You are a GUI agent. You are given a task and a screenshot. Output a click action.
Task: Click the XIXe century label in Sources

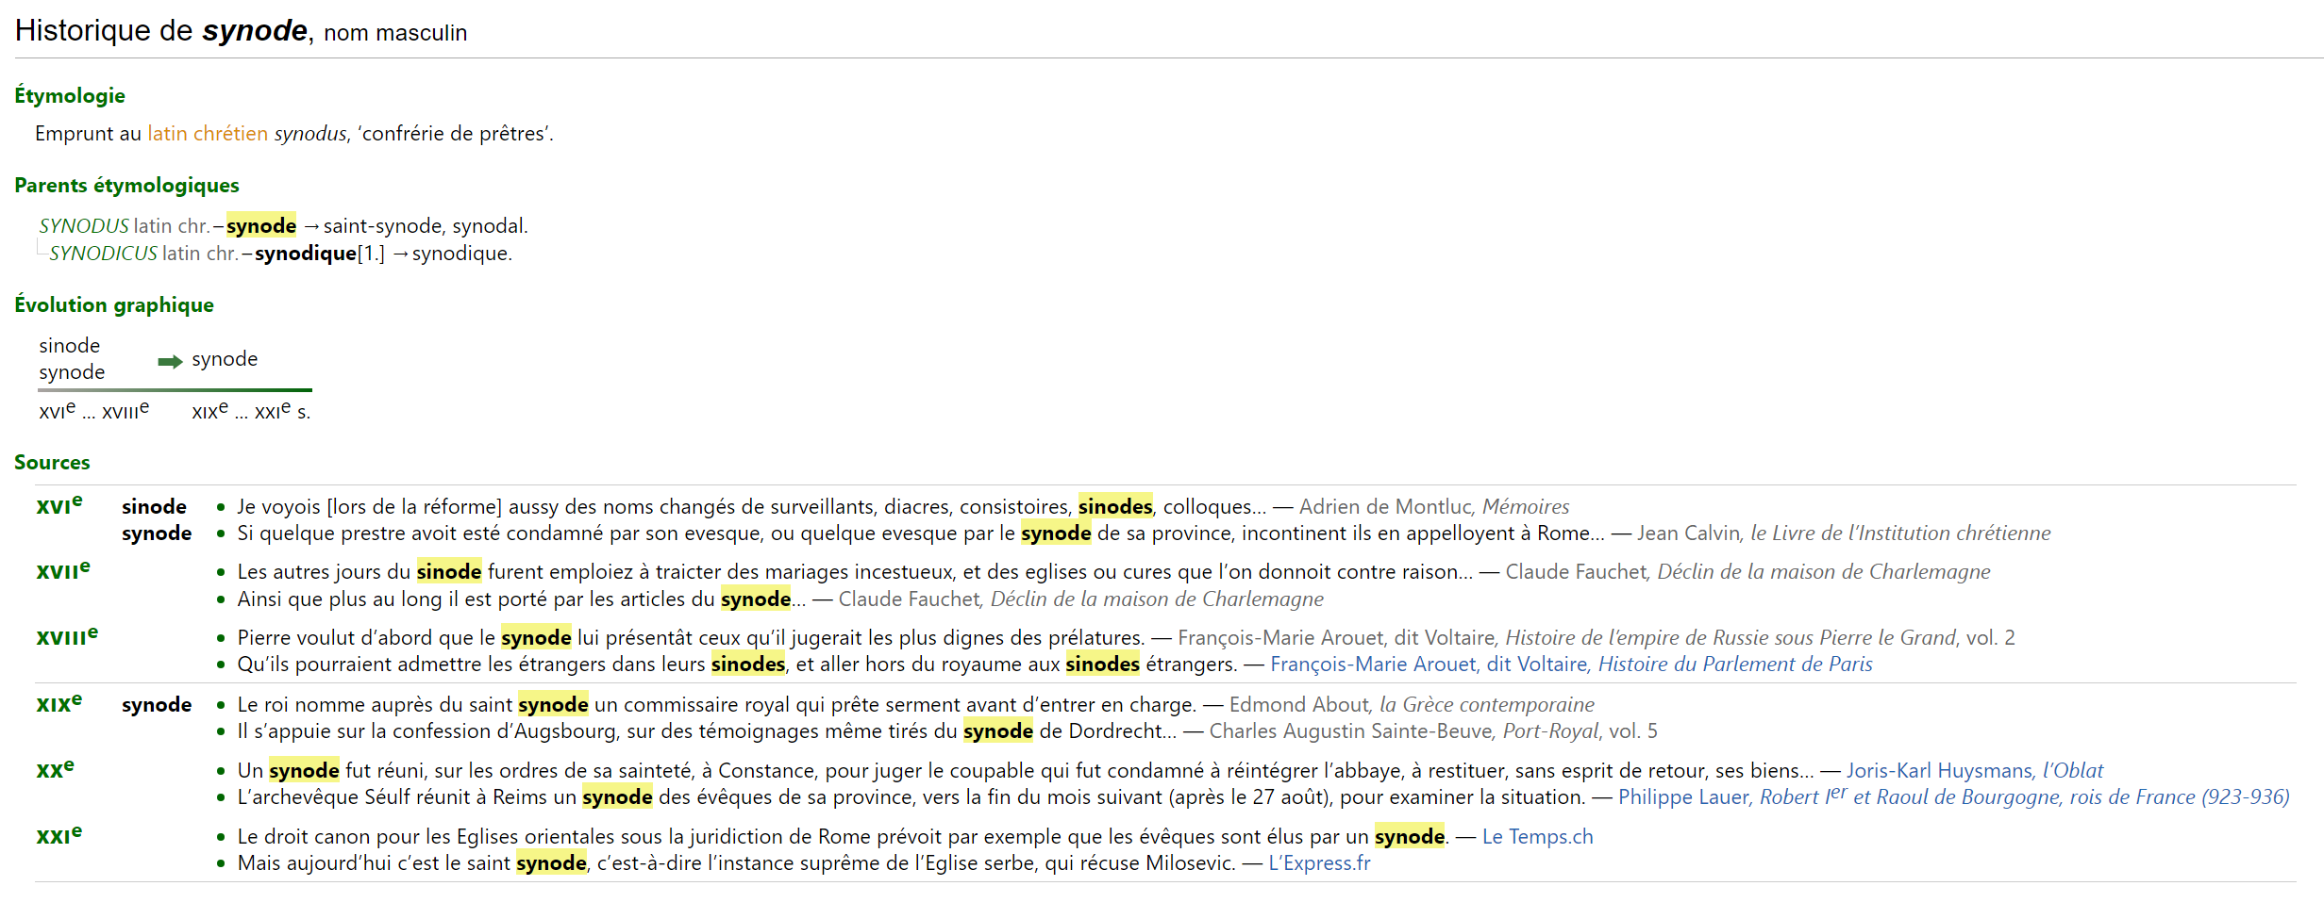point(59,703)
